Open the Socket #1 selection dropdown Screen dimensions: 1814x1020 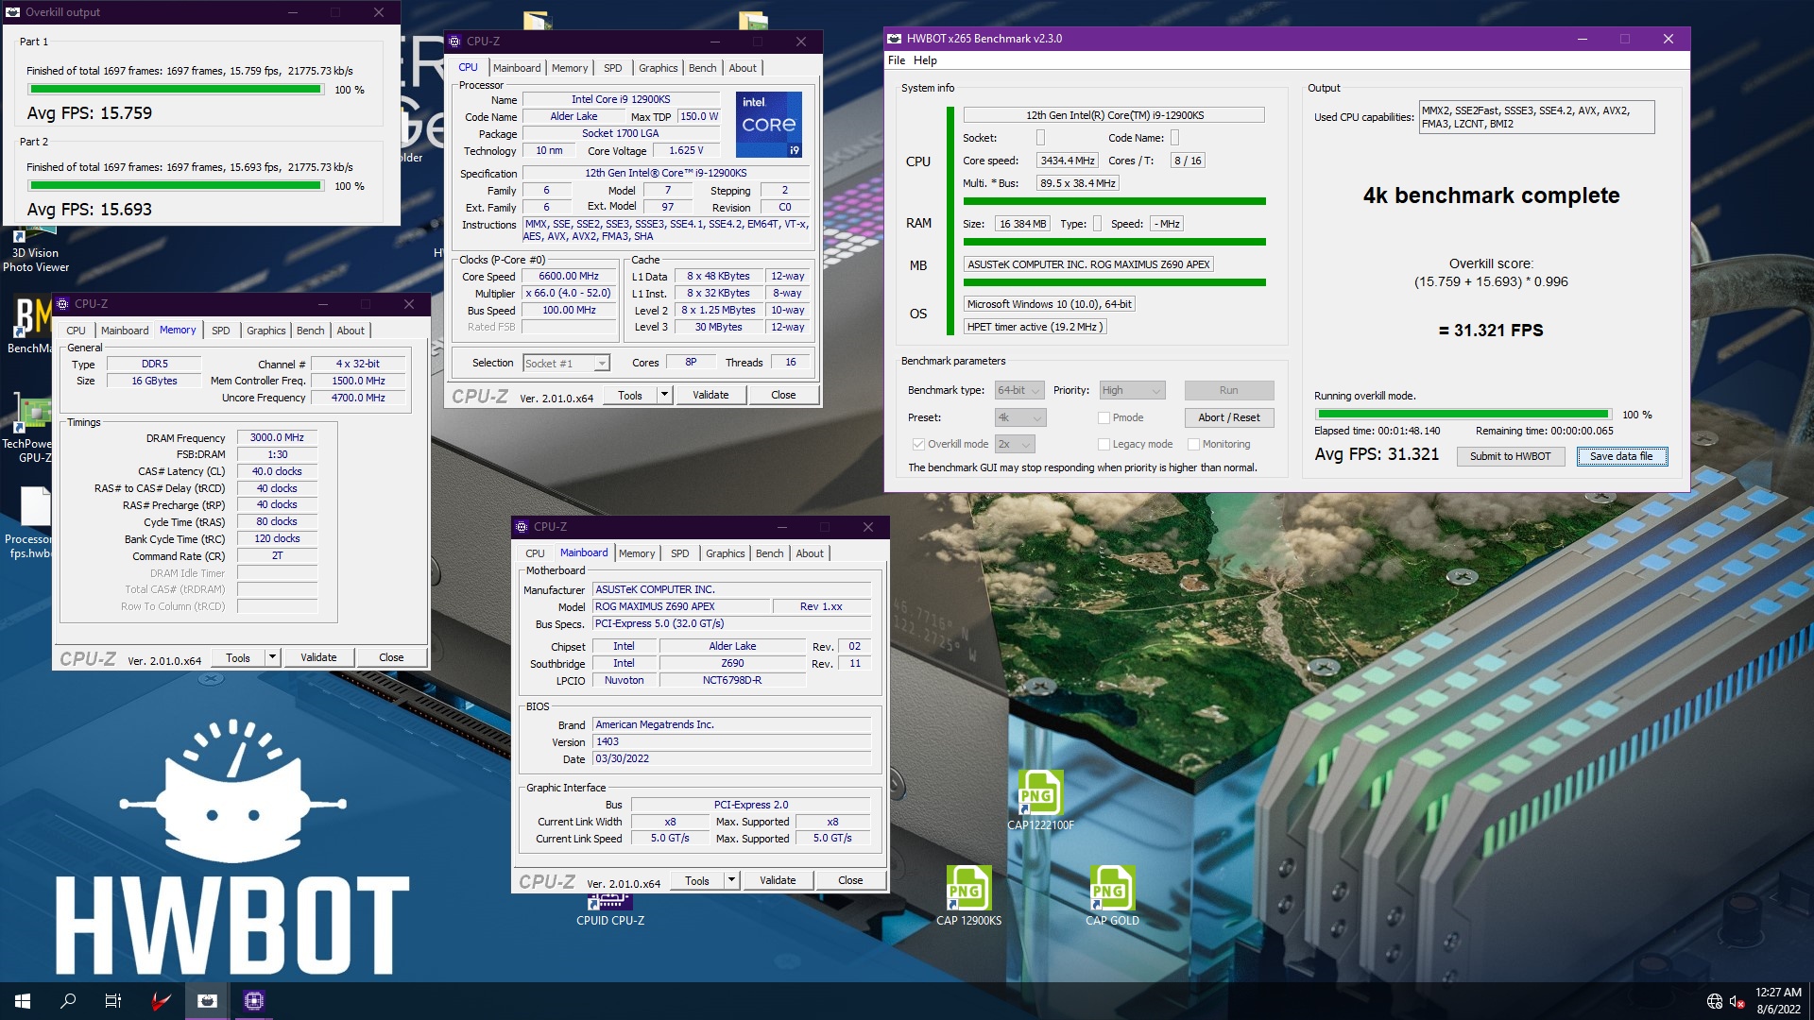567,364
